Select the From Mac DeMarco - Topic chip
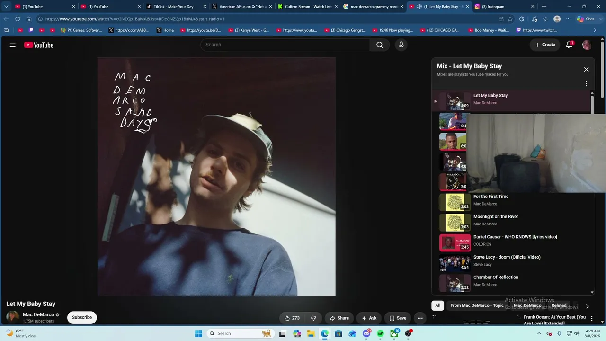 pos(477,305)
